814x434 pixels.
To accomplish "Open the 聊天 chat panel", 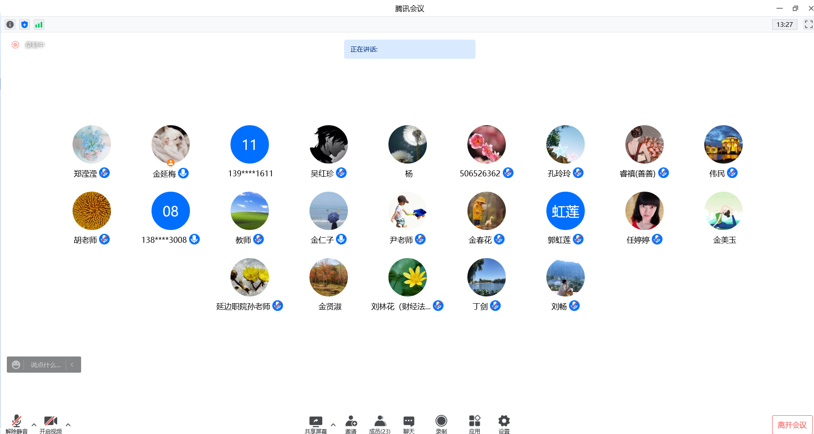I will (x=408, y=424).
